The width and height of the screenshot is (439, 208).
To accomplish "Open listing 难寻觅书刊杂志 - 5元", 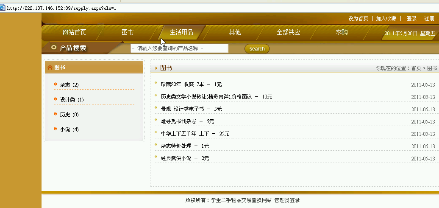I will coord(187,121).
